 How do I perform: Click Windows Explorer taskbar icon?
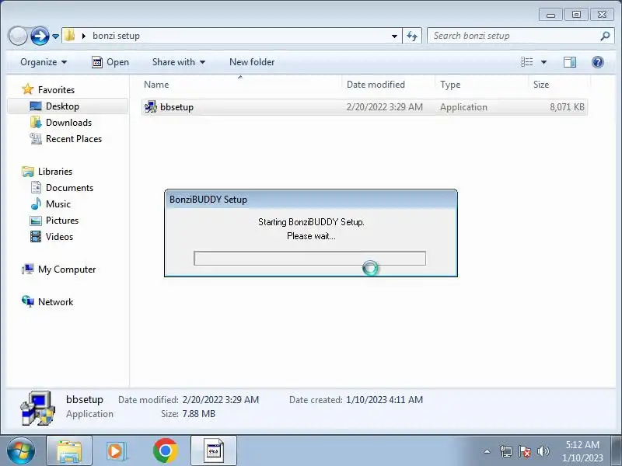69,451
